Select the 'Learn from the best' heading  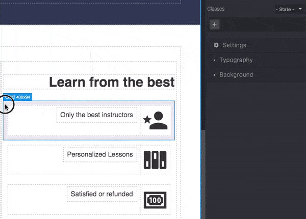tap(112, 82)
